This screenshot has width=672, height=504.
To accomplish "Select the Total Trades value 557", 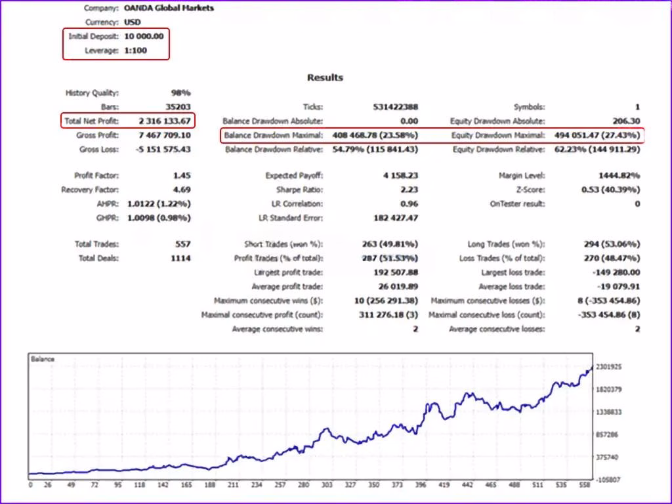I will pos(183,244).
